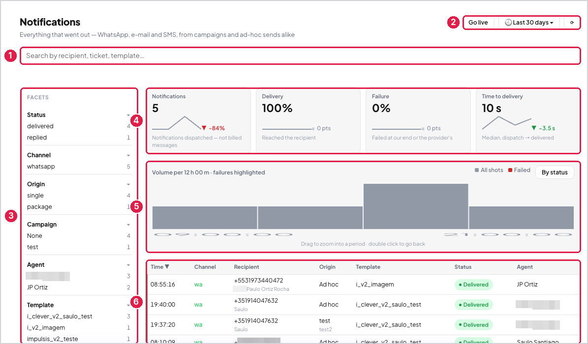Viewport: 588px width, 344px height.
Task: Click 'Ad hoc' origin in the 08:55:16 row
Action: coord(329,285)
